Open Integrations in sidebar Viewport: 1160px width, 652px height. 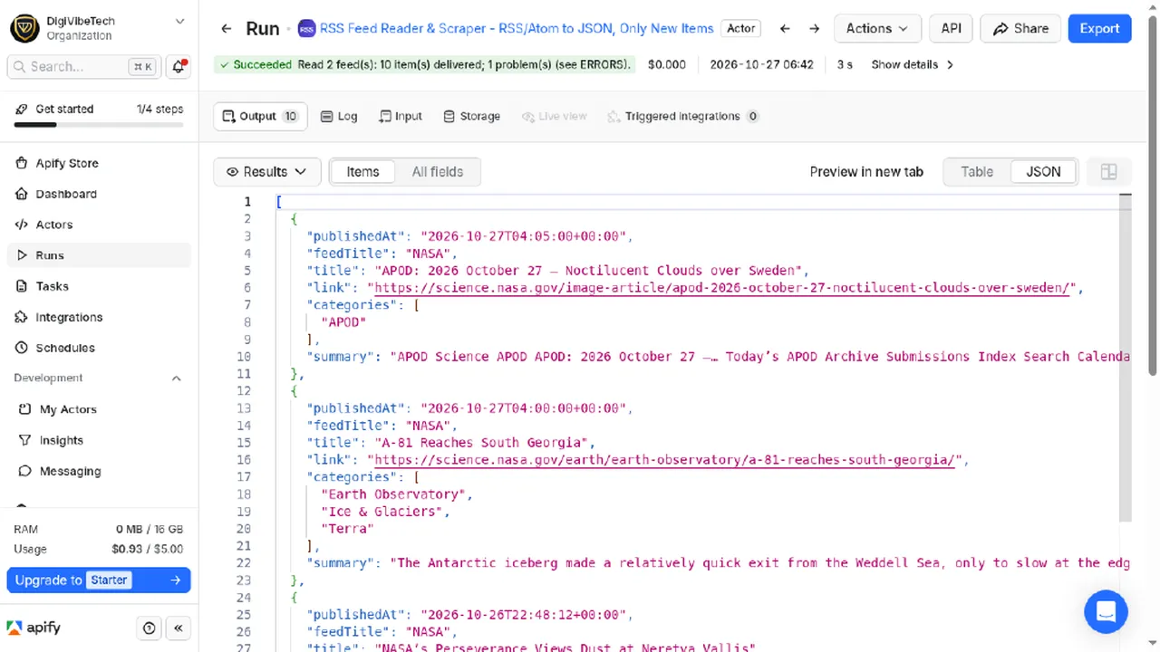(100, 317)
